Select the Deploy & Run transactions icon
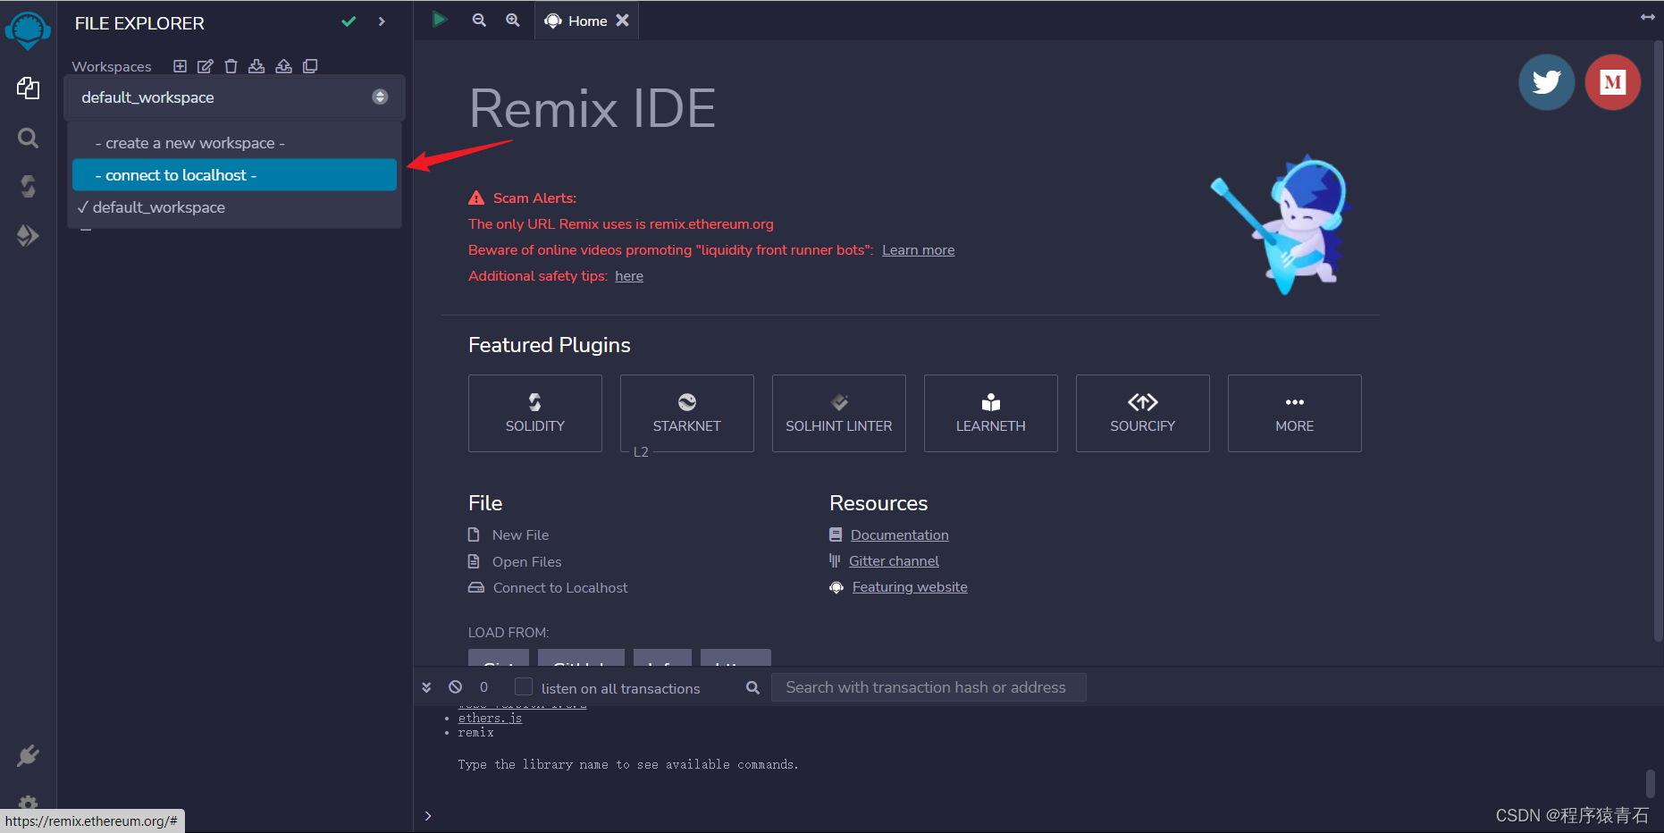Screen dimensions: 1664x833 [x=28, y=235]
